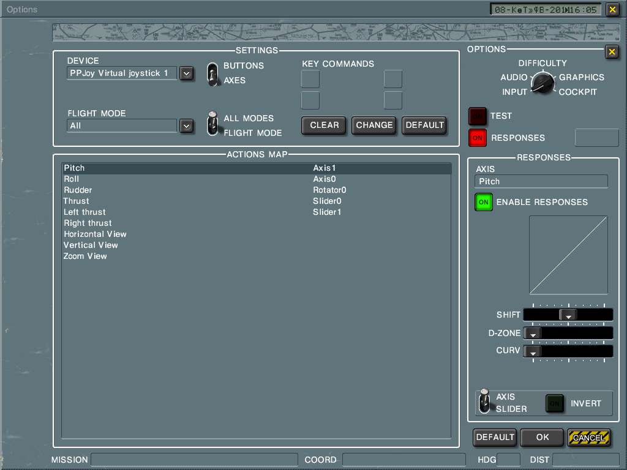
Task: Open the Device dropdown list
Action: pyautogui.click(x=187, y=73)
